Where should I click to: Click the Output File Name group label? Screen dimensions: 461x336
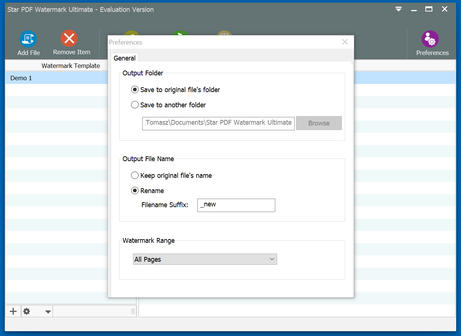148,159
